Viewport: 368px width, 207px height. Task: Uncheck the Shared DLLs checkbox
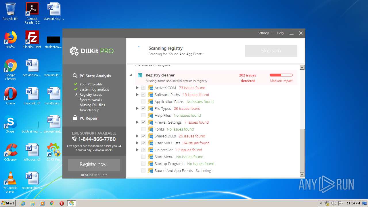pyautogui.click(x=143, y=136)
